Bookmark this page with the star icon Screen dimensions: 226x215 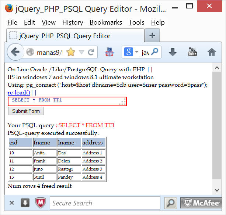tap(70, 52)
